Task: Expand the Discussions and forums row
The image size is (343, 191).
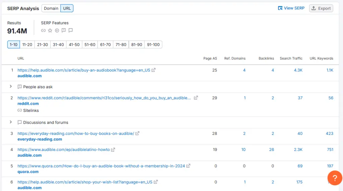Action: pos(11,122)
